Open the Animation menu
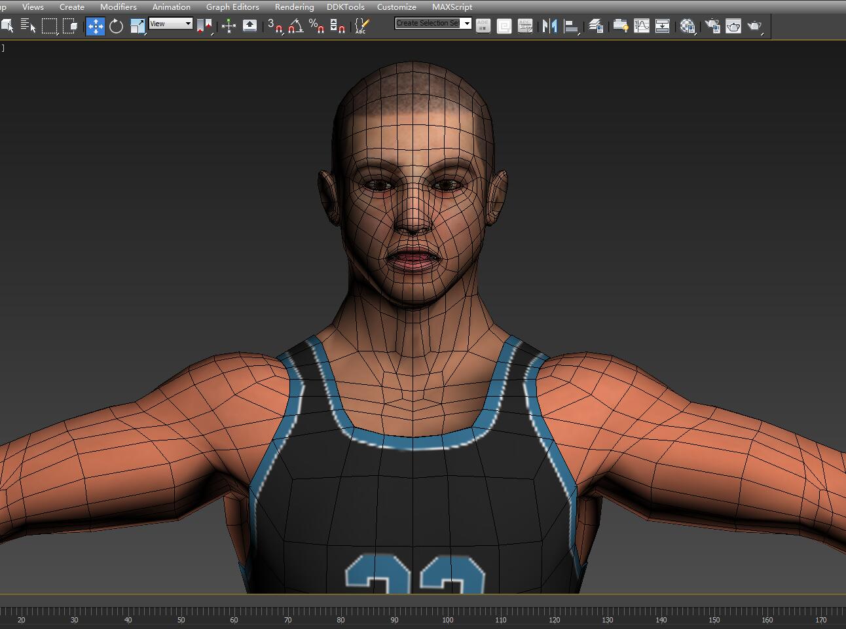Screen dimensions: 846x629 click(x=172, y=7)
